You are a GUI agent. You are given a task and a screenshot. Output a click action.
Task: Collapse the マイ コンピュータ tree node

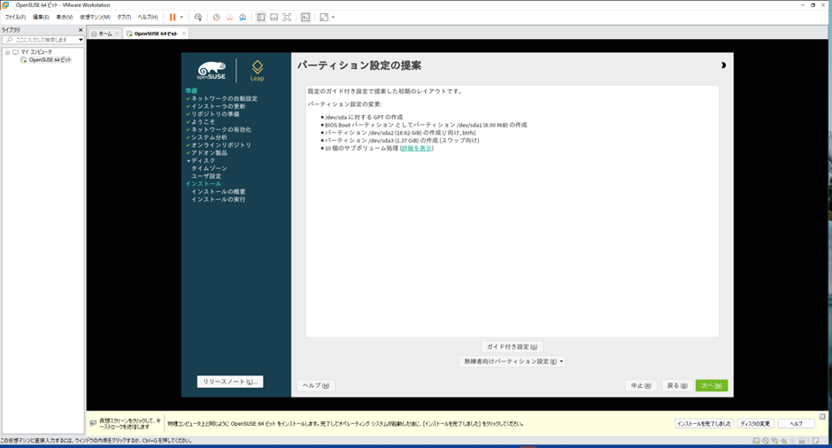(x=7, y=52)
